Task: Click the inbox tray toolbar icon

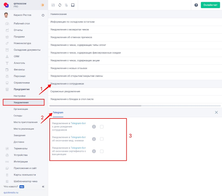Action: (73, 5)
